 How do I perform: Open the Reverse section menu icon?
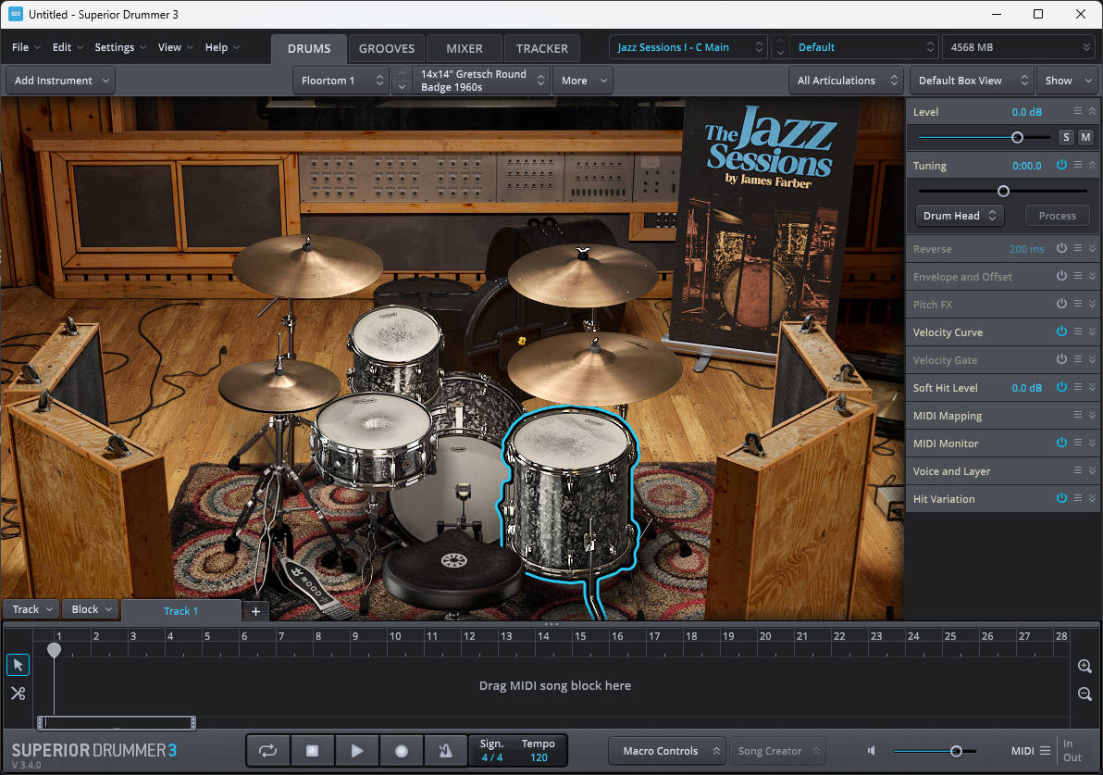[x=1078, y=248]
